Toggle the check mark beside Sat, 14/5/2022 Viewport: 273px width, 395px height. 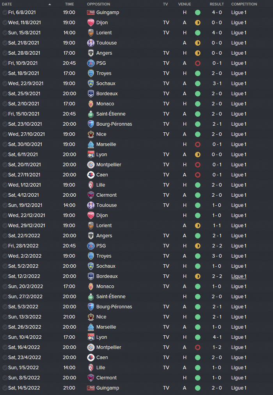[x=4, y=388]
